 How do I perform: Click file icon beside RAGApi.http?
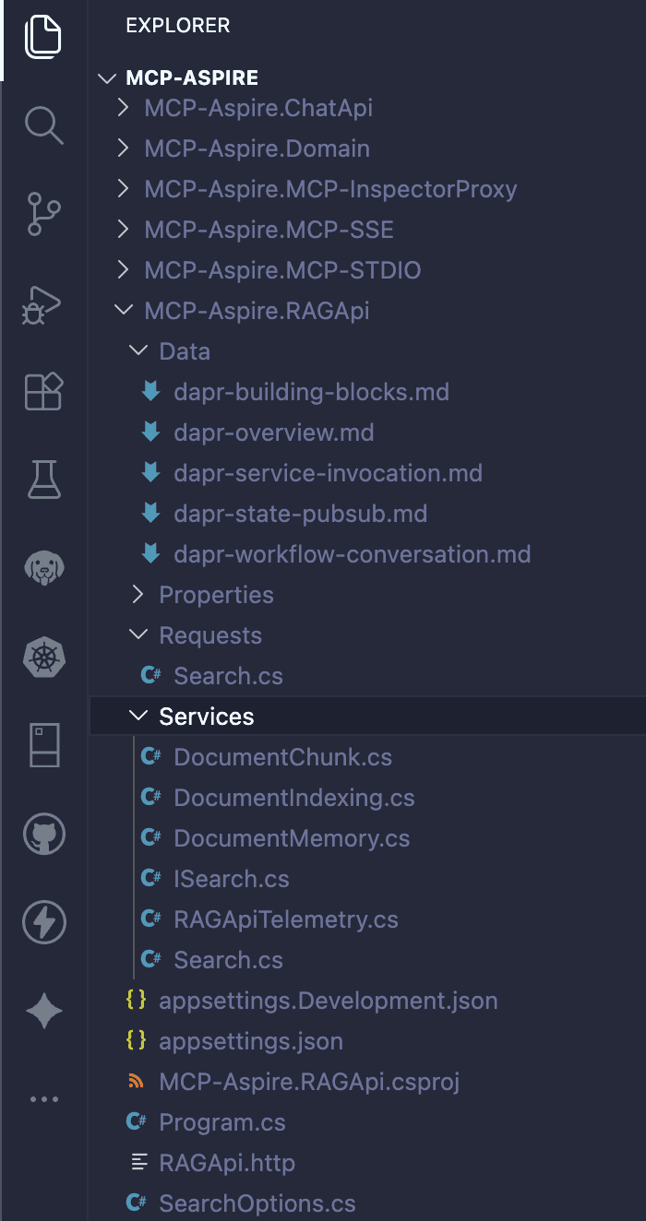pos(139,1163)
